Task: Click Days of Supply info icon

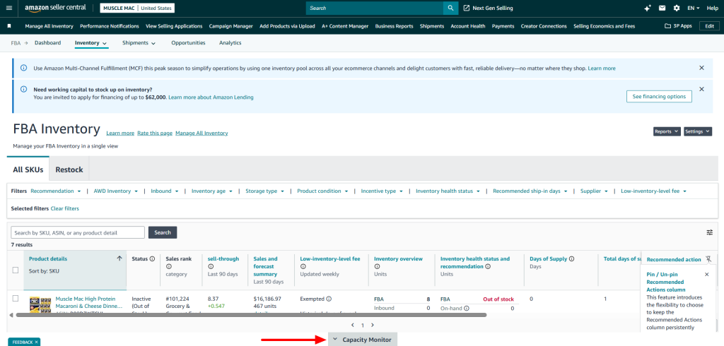Action: 571,259
